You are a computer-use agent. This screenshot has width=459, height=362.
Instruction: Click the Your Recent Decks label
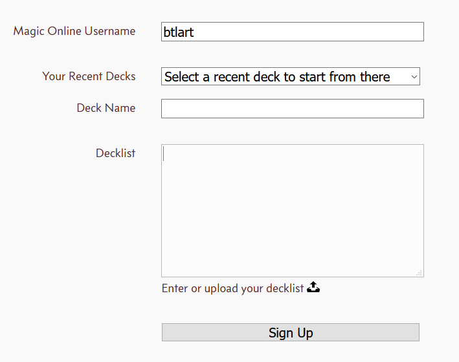click(89, 76)
